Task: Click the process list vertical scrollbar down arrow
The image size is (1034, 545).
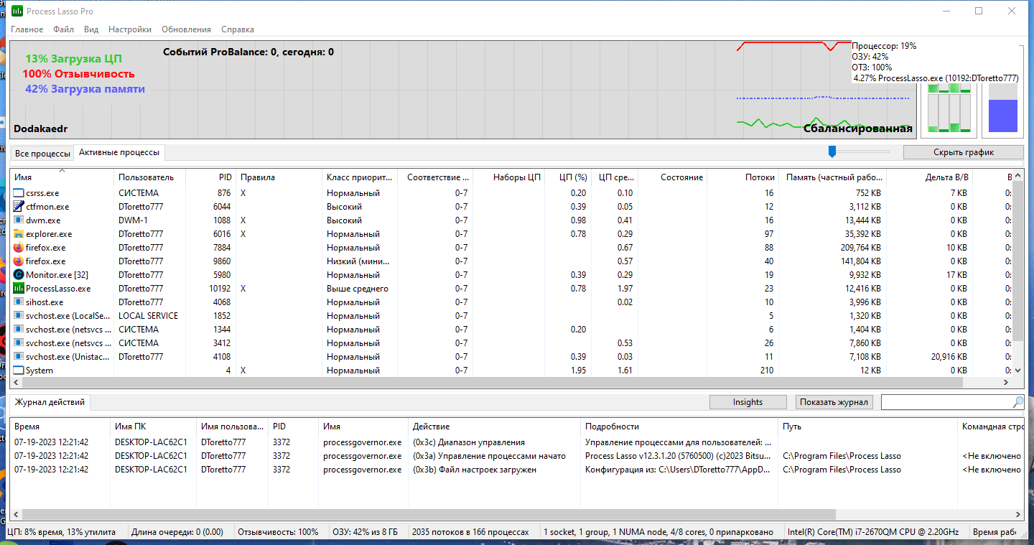Action: pyautogui.click(x=1017, y=371)
